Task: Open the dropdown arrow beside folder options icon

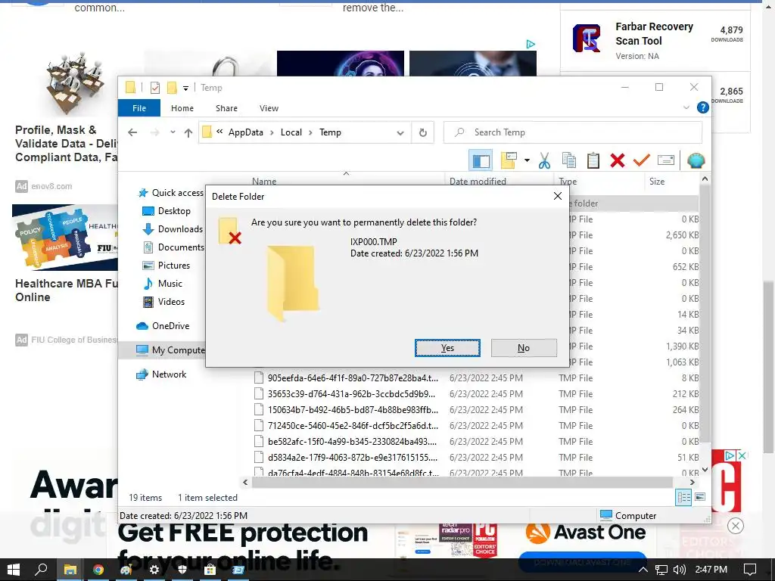Action: (527, 160)
